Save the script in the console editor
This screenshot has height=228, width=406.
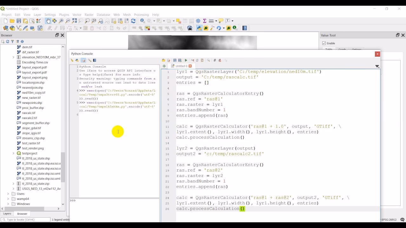pyautogui.click(x=175, y=60)
